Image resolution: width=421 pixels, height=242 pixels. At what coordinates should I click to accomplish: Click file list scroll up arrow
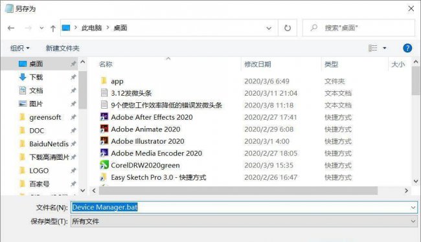tap(416, 62)
